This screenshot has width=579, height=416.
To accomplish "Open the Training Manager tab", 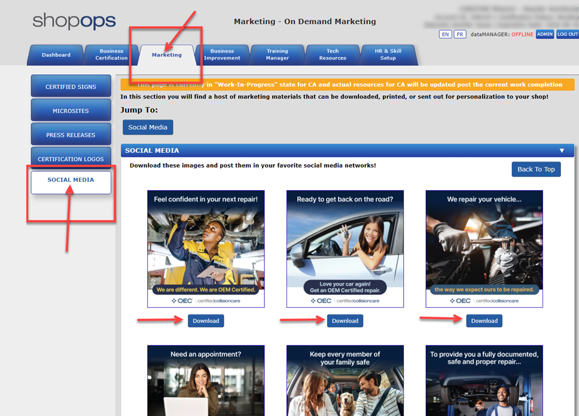I will pos(277,54).
